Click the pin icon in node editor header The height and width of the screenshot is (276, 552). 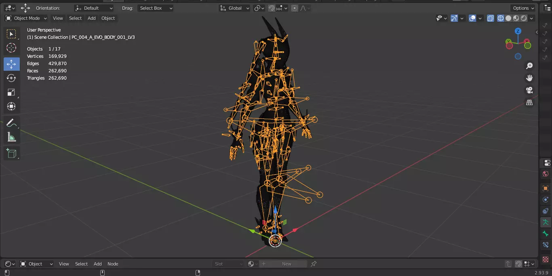[314, 264]
